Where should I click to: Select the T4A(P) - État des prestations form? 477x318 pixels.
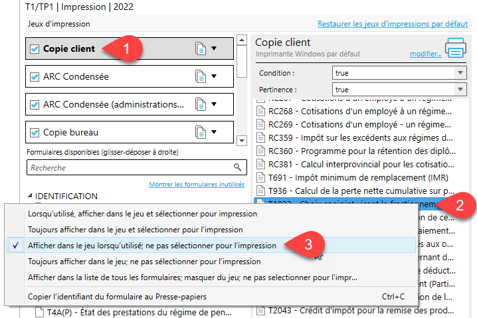134,312
